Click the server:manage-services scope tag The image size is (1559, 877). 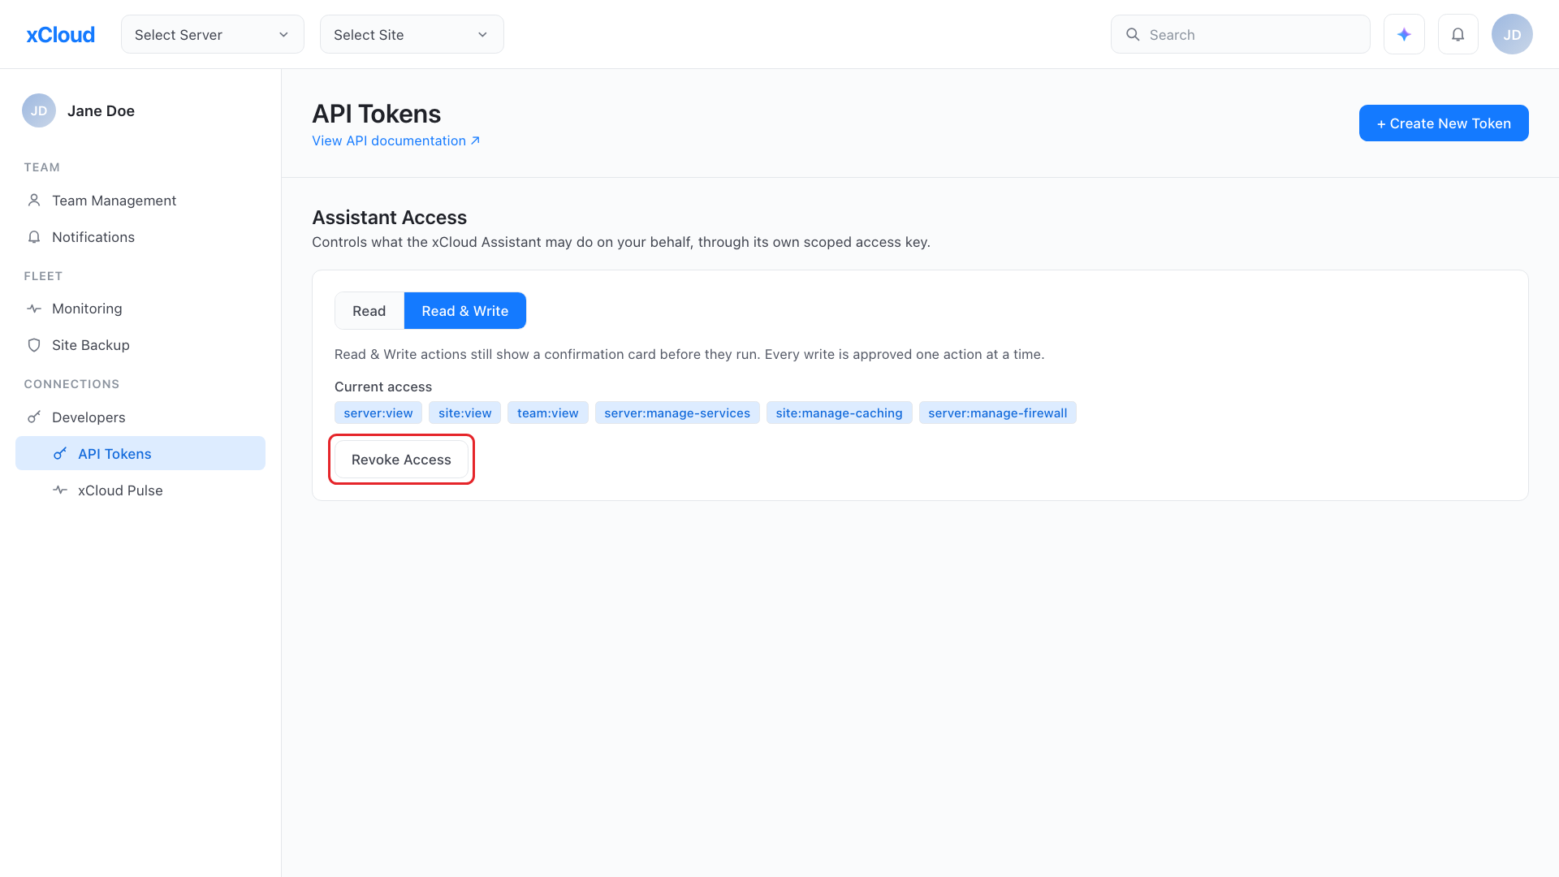677,413
